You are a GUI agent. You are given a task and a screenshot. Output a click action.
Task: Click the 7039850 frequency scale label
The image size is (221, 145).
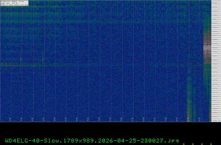coord(215,44)
